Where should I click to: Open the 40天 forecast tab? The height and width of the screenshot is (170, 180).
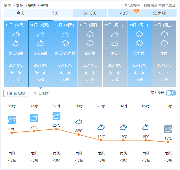pos(125,13)
